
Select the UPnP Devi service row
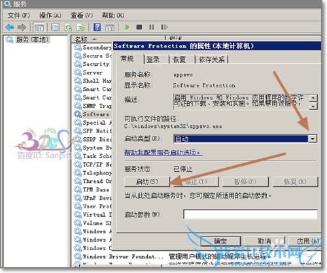(x=93, y=198)
